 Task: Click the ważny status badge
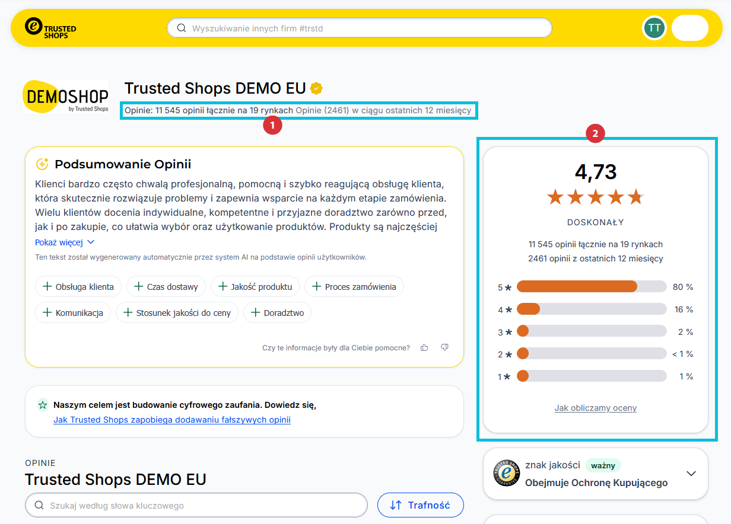(603, 465)
